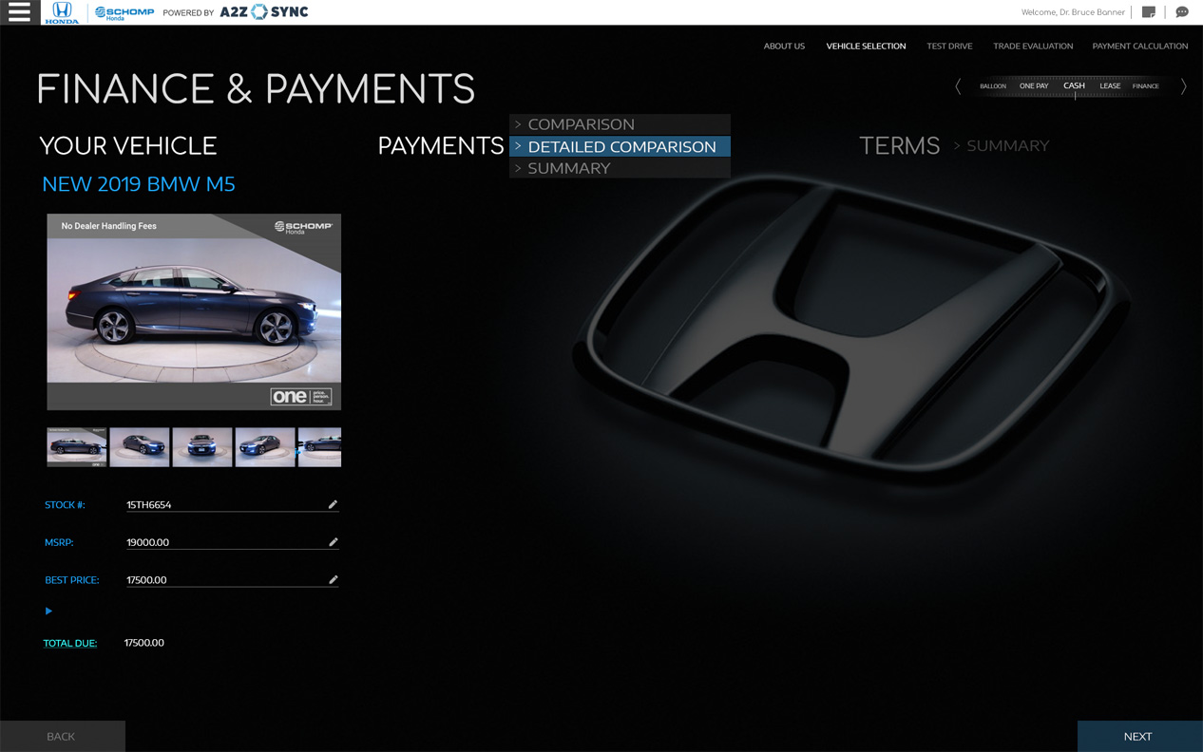Switch to One Pay payment type
This screenshot has height=752, width=1203.
pos(1034,86)
